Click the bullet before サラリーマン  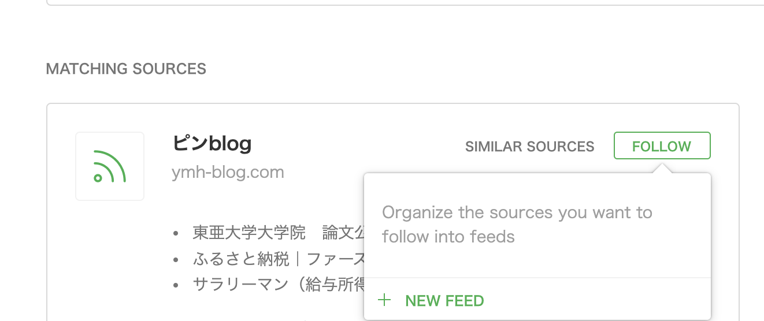[x=176, y=285]
